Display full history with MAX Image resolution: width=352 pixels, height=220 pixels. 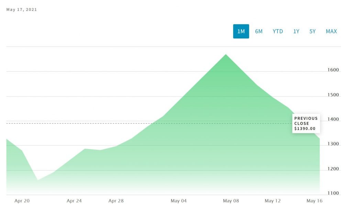331,31
